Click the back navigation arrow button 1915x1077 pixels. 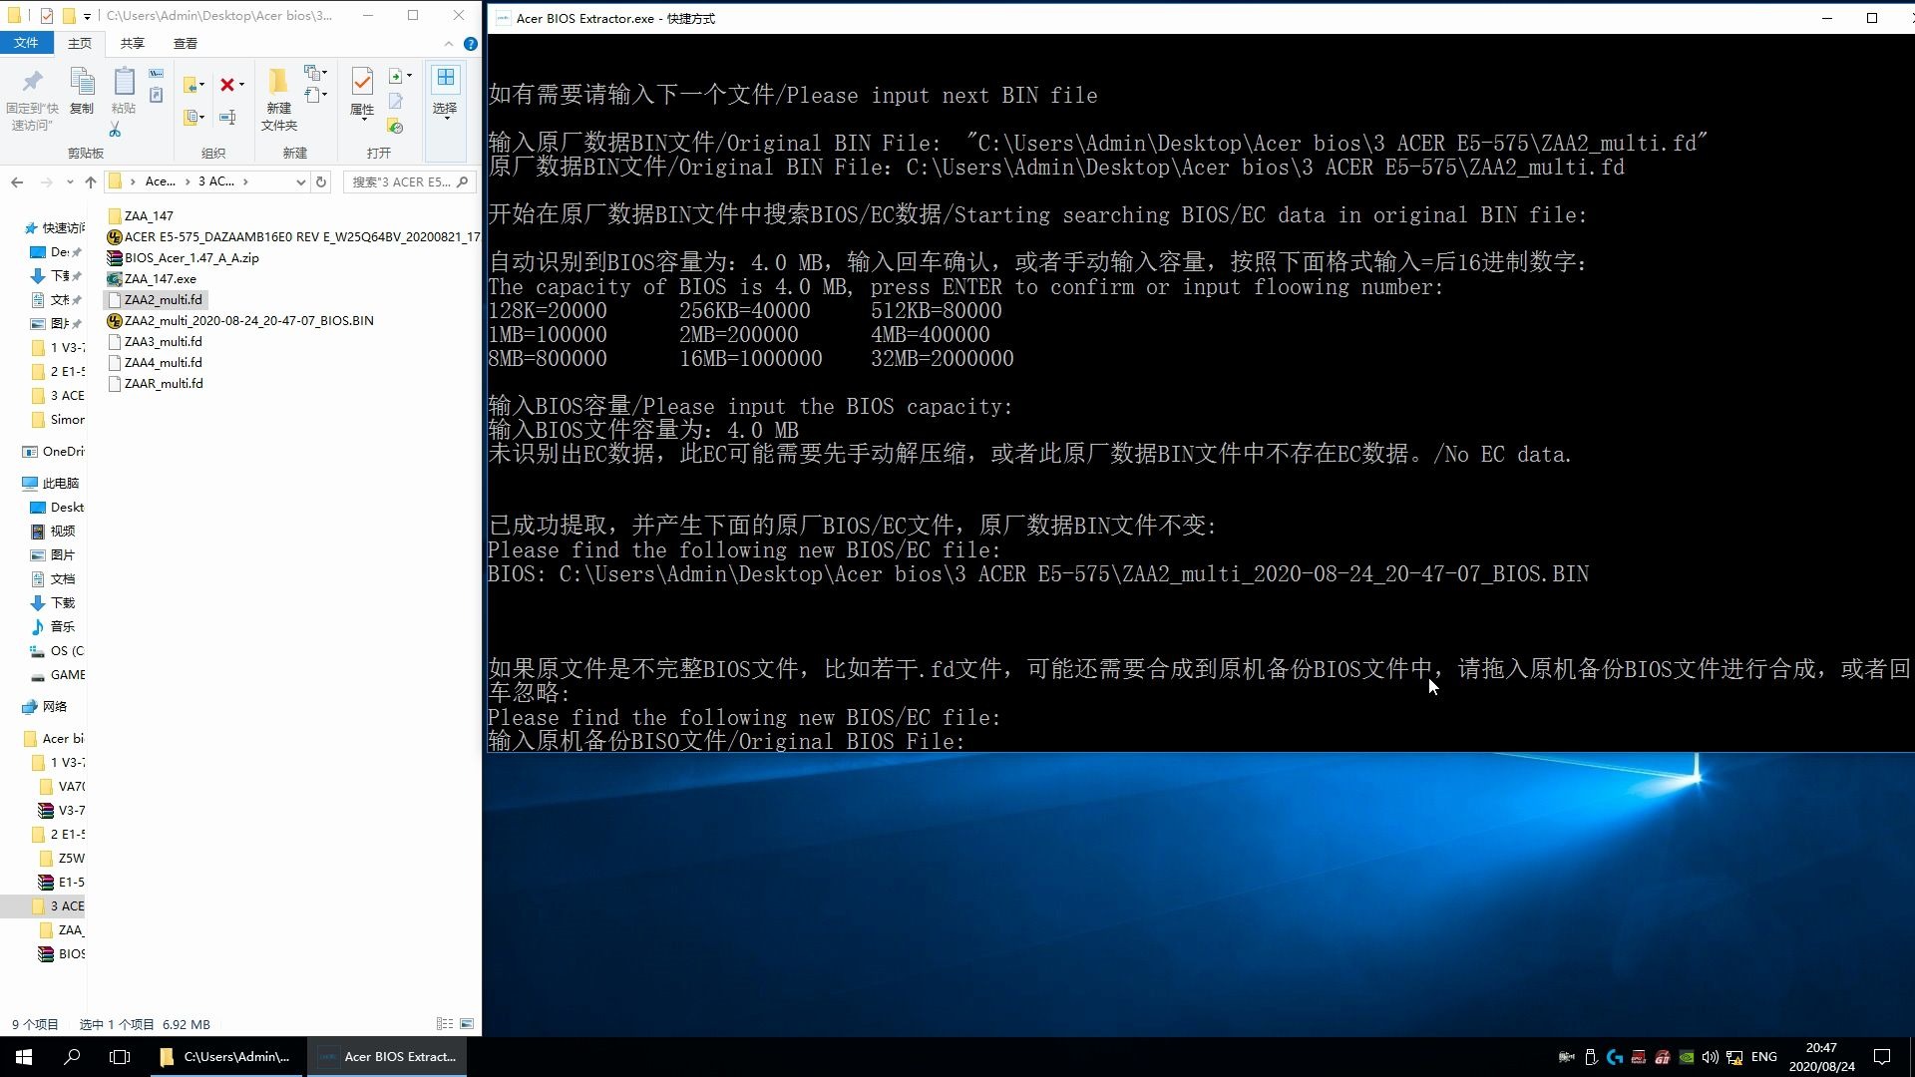[x=16, y=181]
